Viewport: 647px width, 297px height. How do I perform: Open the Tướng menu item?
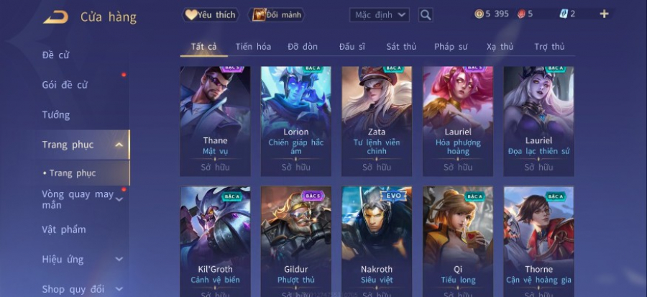click(x=56, y=114)
